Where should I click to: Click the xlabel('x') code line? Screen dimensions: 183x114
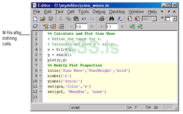59,76
